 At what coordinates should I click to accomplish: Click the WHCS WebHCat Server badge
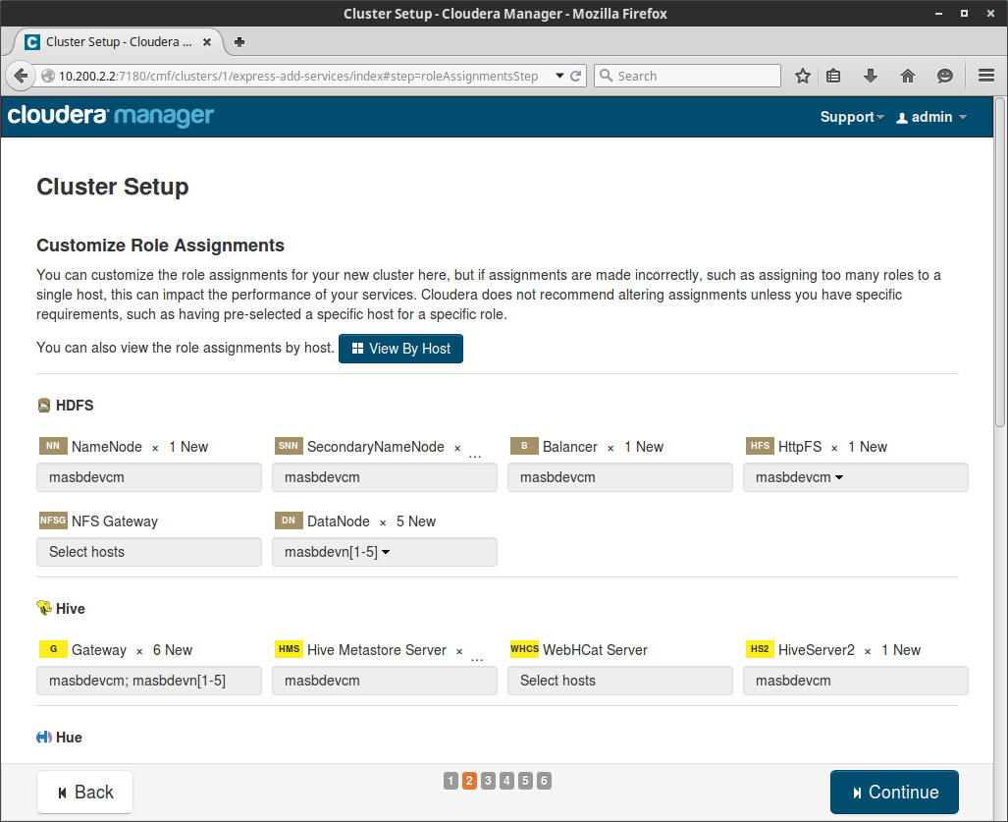pos(524,649)
